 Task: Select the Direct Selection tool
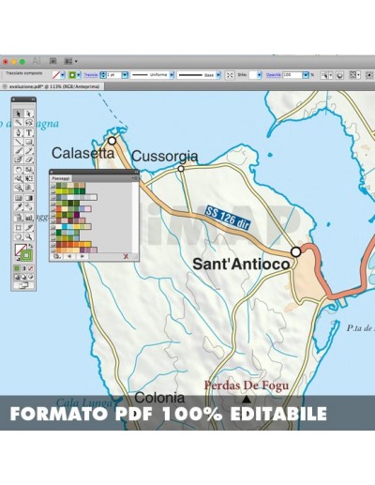[x=29, y=114]
